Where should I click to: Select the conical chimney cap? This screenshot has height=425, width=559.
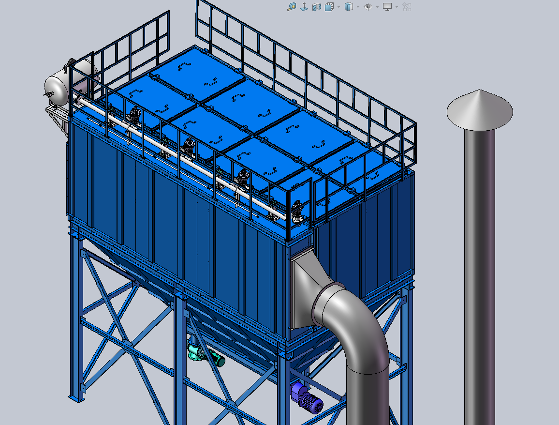[480, 109]
